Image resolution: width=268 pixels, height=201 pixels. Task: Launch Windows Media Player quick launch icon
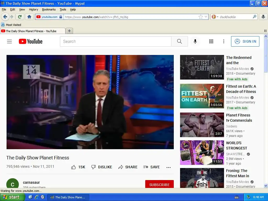[43, 197]
